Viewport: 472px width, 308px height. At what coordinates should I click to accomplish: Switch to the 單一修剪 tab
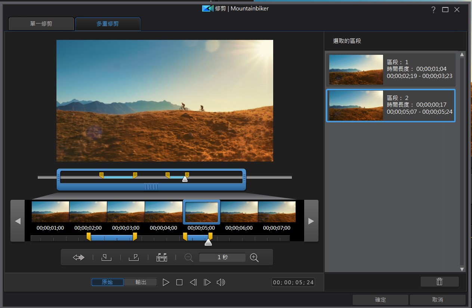click(41, 24)
